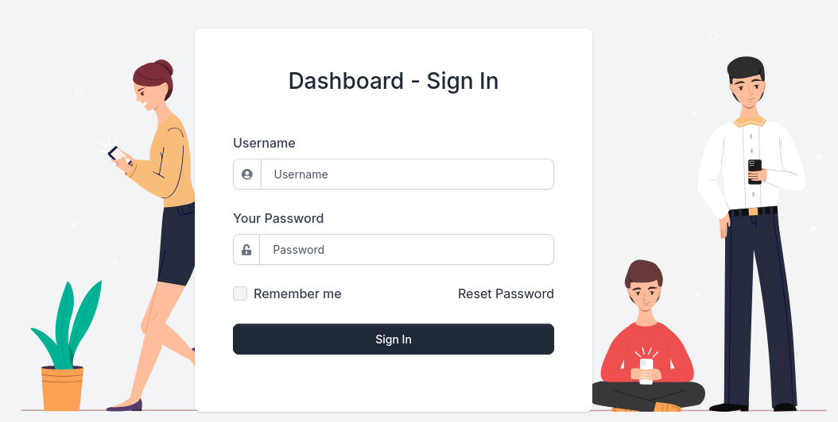This screenshot has height=422, width=838.
Task: Open the Reset Password link
Action: coord(506,293)
